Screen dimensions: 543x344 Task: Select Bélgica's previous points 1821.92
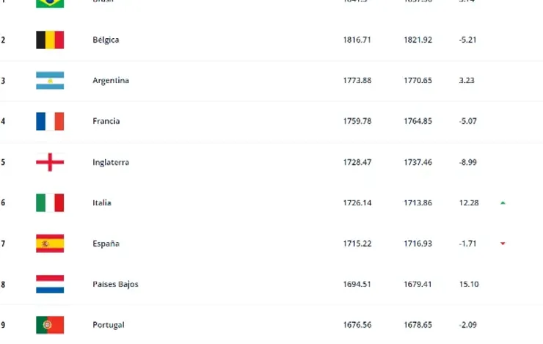pos(418,40)
